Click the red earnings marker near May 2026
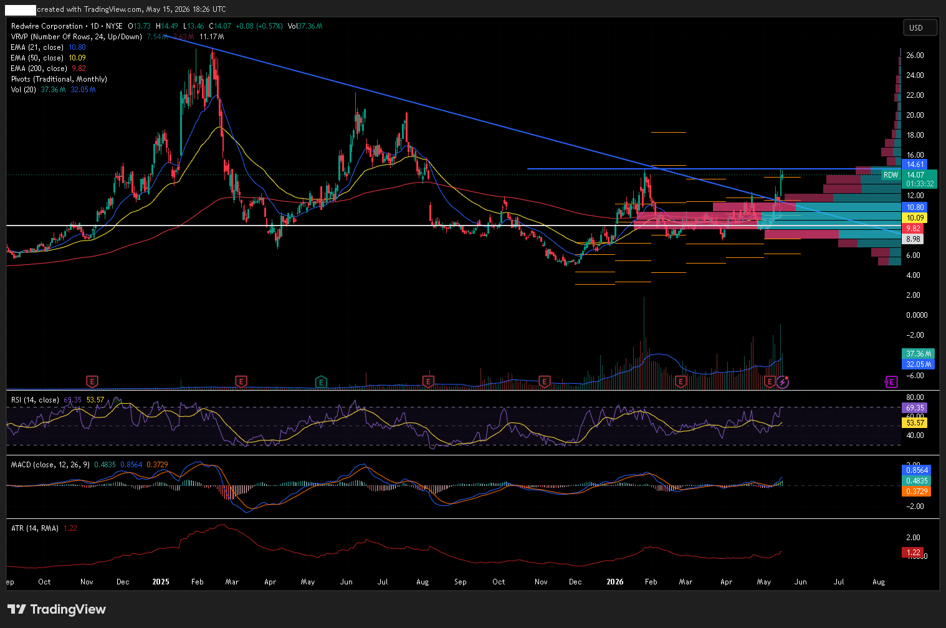The height and width of the screenshot is (628, 946). coord(770,381)
